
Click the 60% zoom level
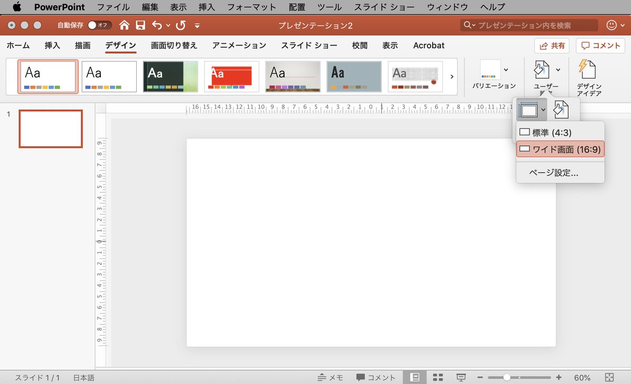coord(582,378)
